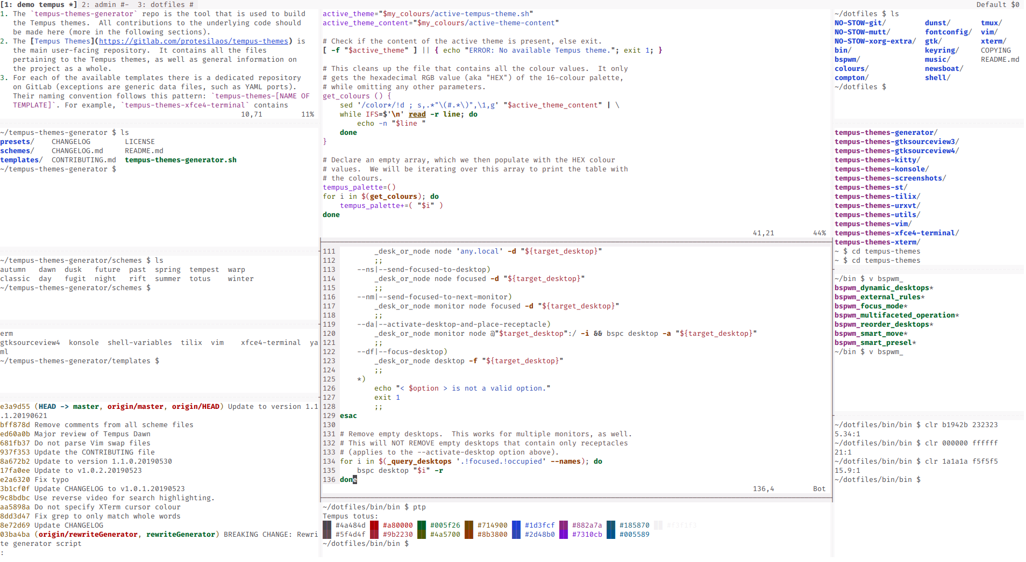Screen dimensions: 1026x562
Task: Click the 'clr b1942b 232323' command line
Action: pos(916,424)
